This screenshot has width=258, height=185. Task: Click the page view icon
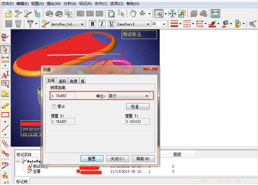click(111, 13)
